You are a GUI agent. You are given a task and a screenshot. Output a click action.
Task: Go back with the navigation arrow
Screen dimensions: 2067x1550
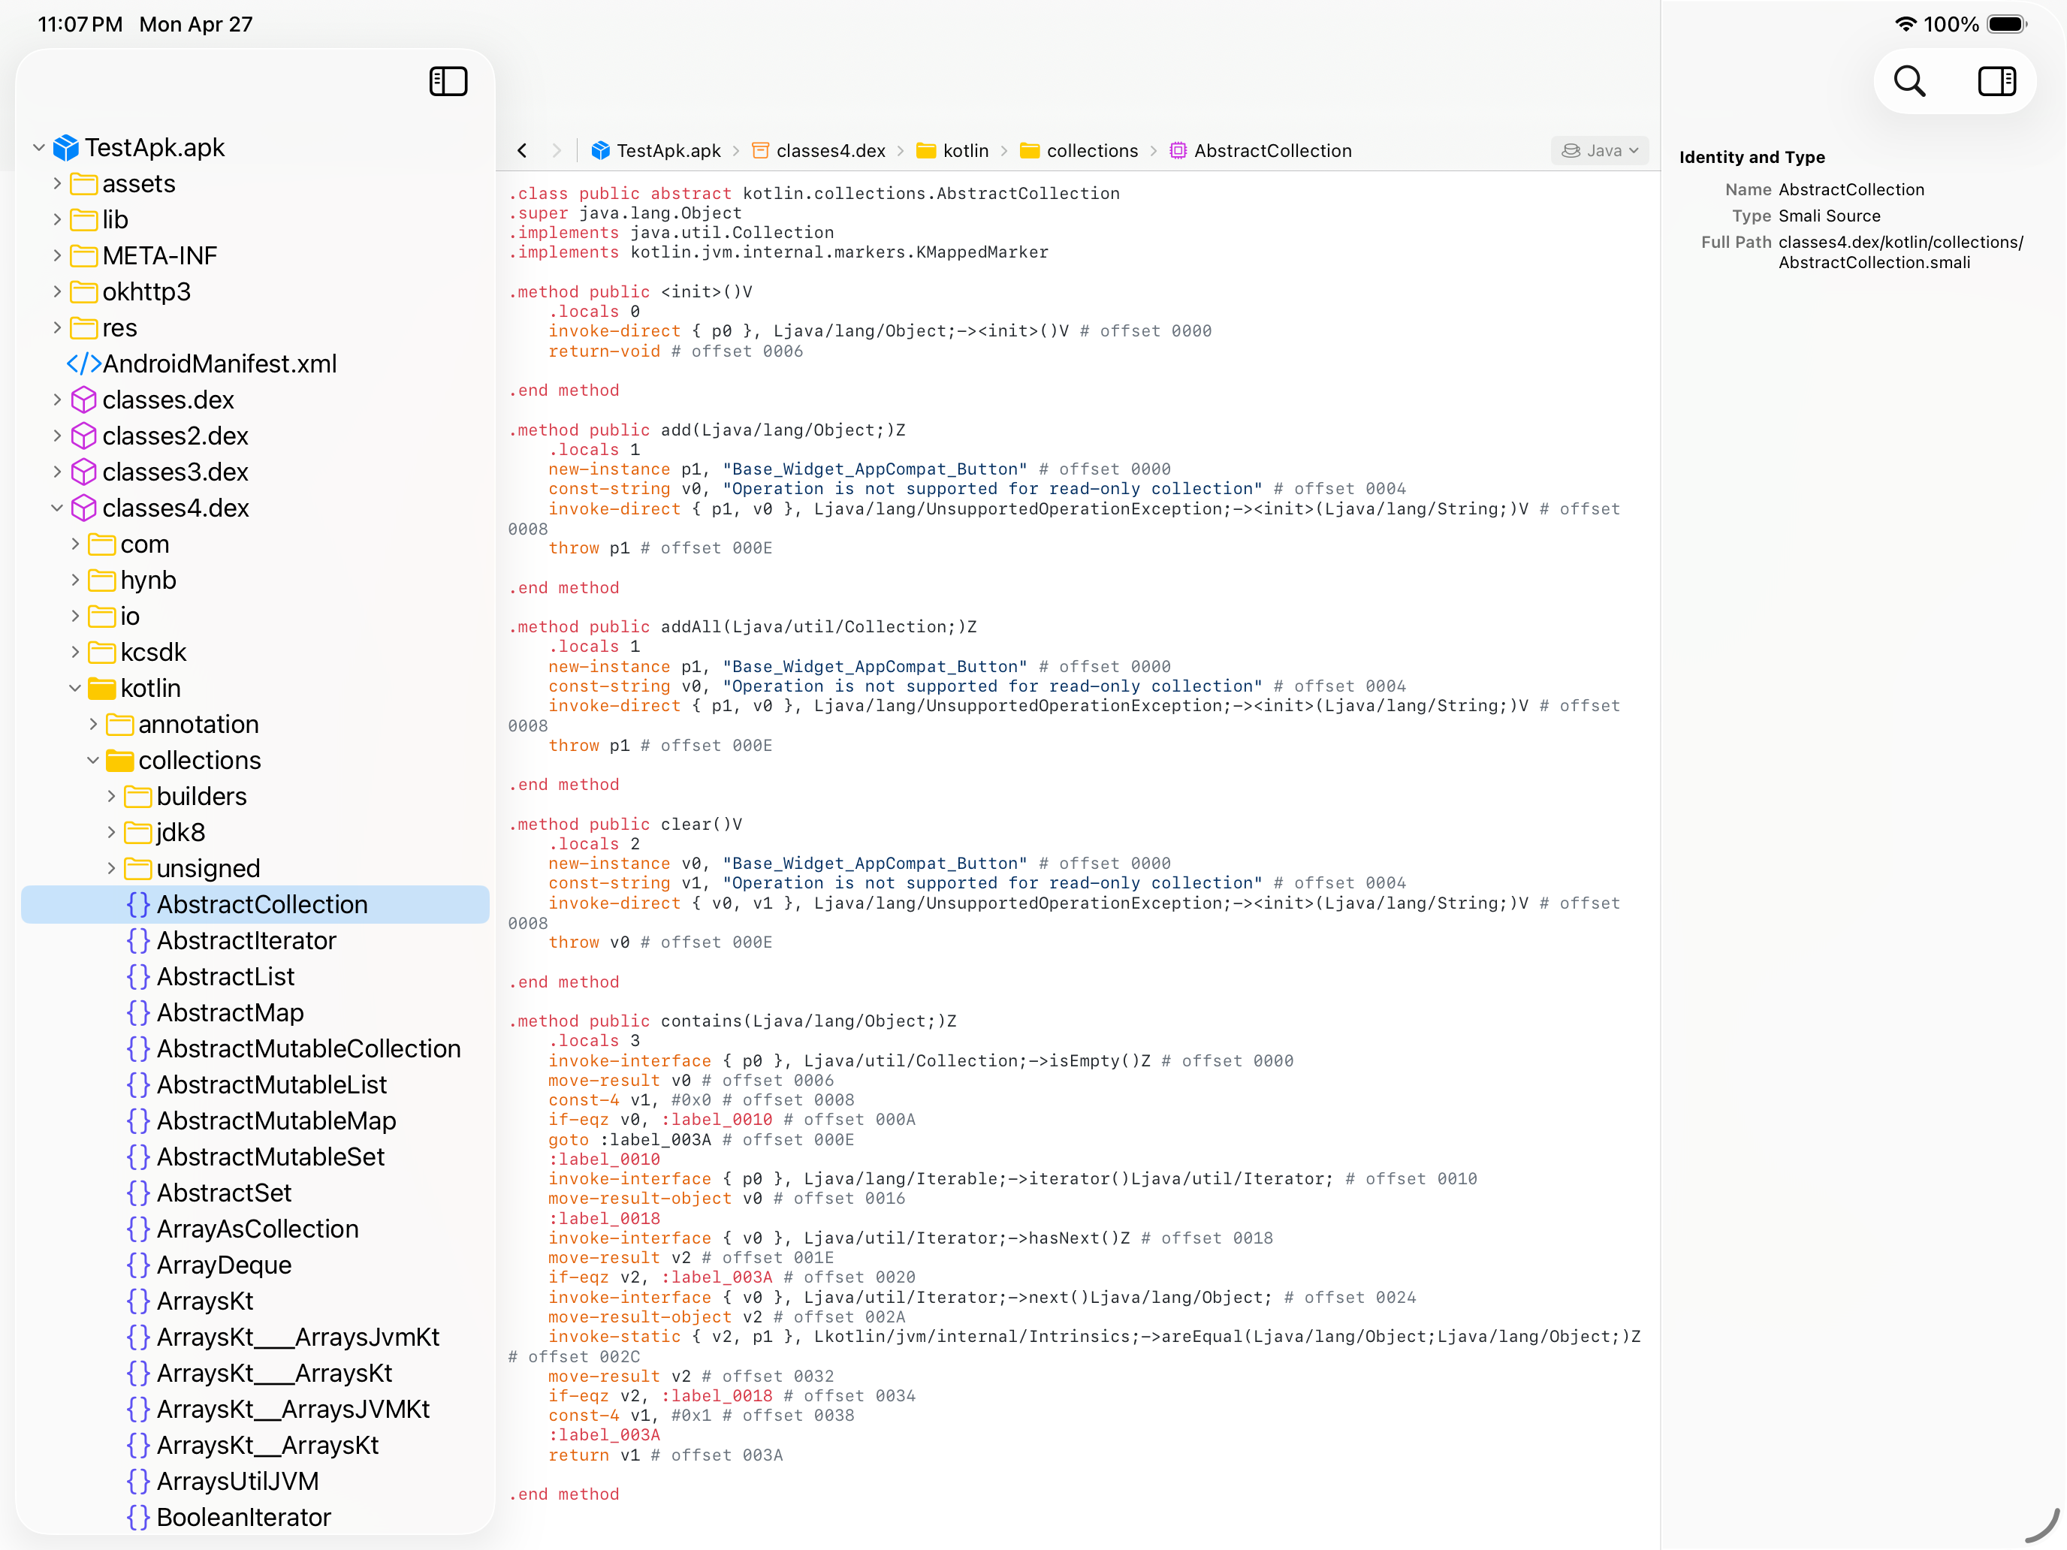click(522, 150)
